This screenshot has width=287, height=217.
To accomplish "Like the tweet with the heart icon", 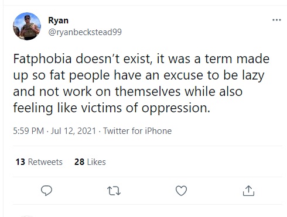I will [181, 191].
